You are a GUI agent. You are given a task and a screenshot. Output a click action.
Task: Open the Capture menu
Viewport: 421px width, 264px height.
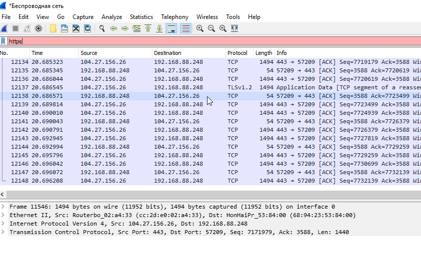(x=83, y=17)
